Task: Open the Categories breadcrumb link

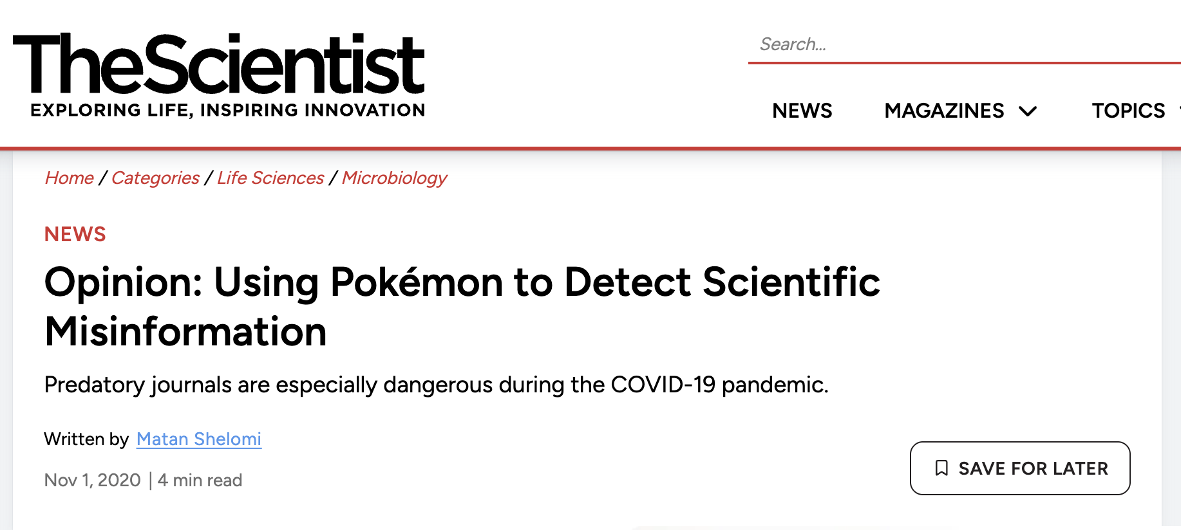Action: [155, 178]
